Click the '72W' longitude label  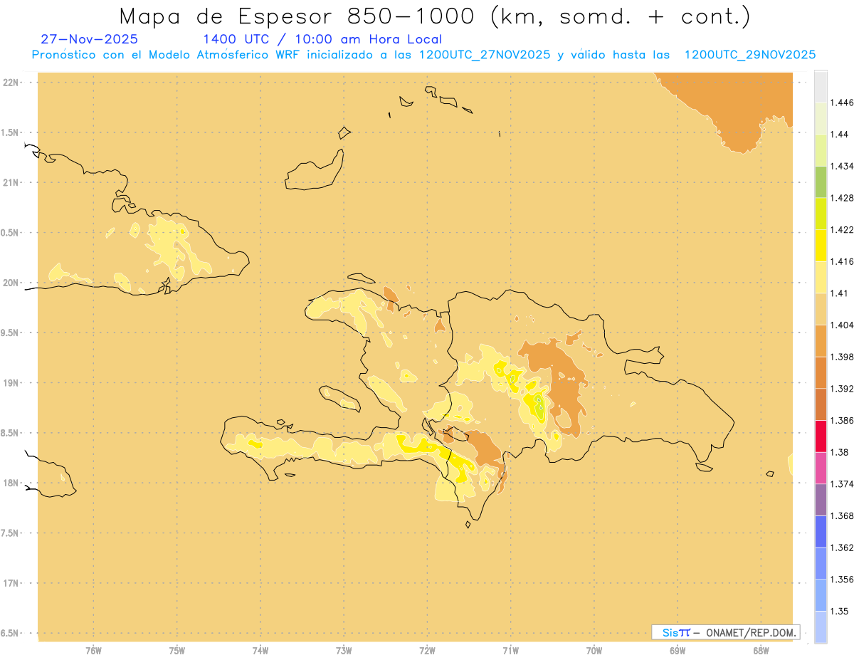click(427, 650)
